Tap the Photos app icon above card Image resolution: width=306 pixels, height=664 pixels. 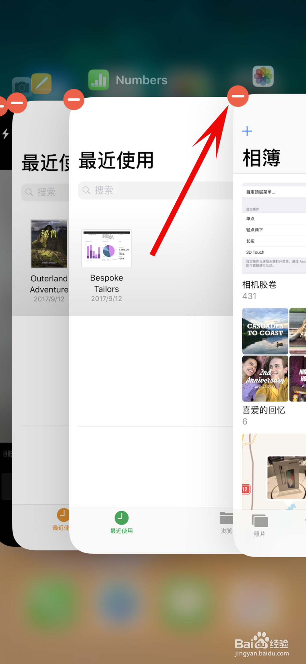point(263,76)
